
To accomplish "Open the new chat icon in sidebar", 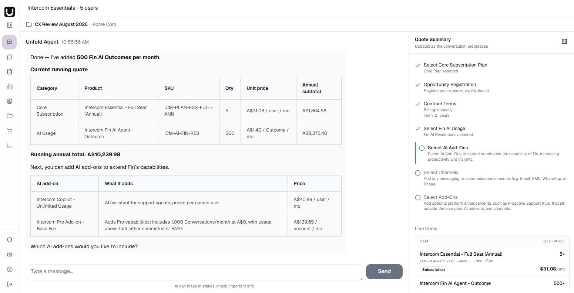I will 10,42.
